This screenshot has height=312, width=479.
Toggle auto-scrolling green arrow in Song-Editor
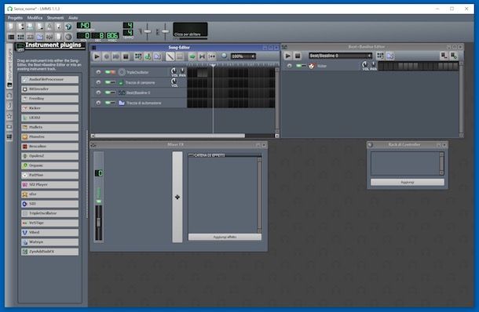coord(192,56)
